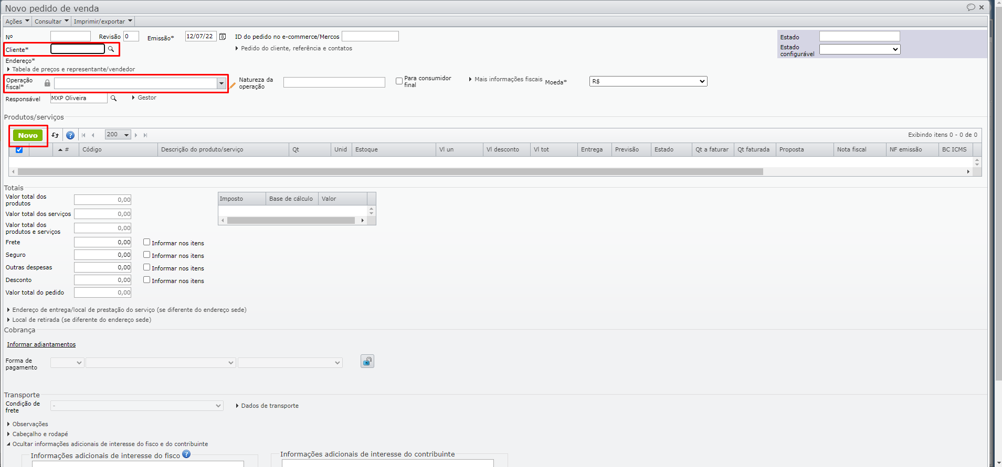
Task: Click the Frete value field
Action: pyautogui.click(x=102, y=242)
